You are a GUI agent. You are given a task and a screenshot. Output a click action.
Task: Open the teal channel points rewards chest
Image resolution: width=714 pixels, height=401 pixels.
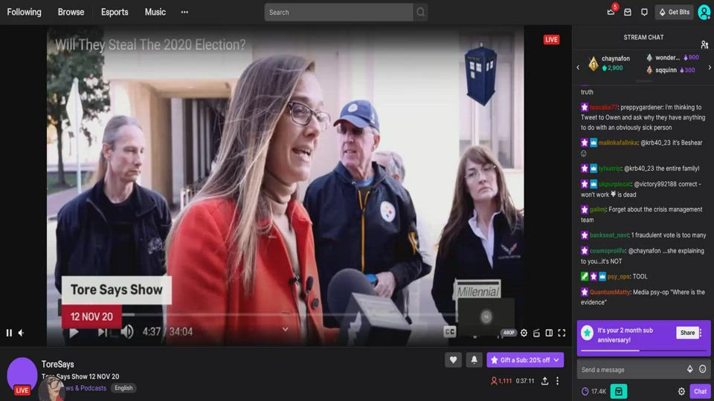(618, 391)
